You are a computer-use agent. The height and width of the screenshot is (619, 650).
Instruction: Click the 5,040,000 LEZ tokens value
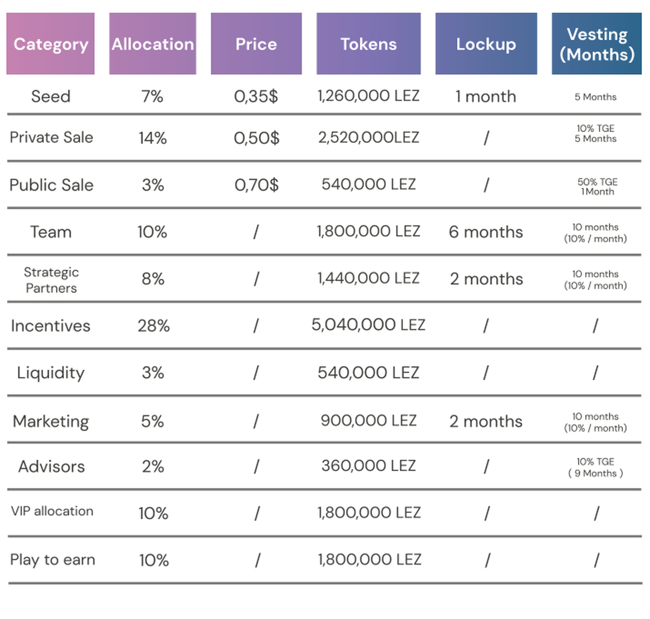point(368,325)
